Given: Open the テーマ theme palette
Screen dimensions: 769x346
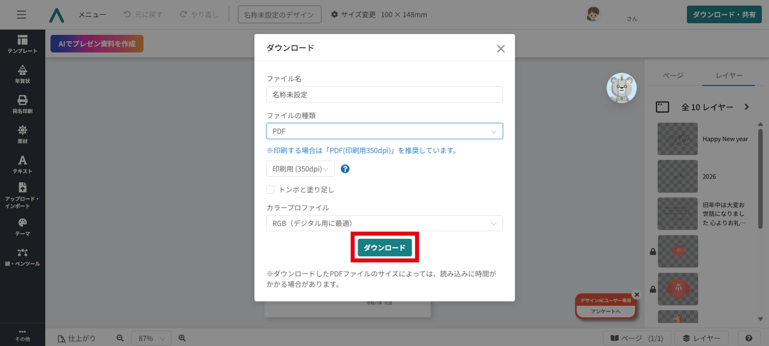Looking at the screenshot, I should (22, 227).
